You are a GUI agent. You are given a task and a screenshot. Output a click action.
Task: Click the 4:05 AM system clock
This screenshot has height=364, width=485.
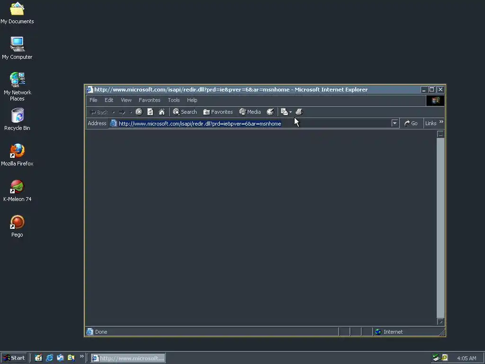[x=467, y=358]
